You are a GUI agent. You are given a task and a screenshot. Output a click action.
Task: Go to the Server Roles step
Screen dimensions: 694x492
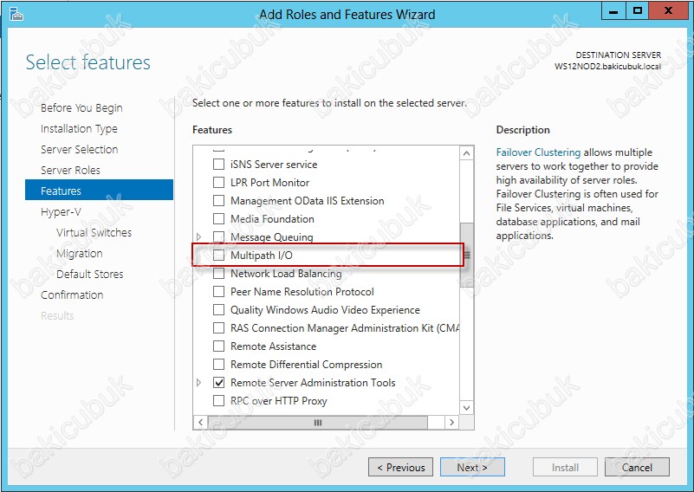(70, 171)
